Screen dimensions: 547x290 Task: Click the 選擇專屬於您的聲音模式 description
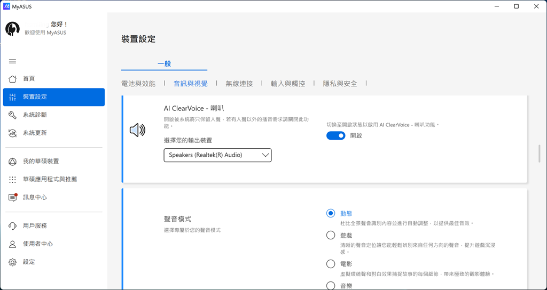point(192,230)
